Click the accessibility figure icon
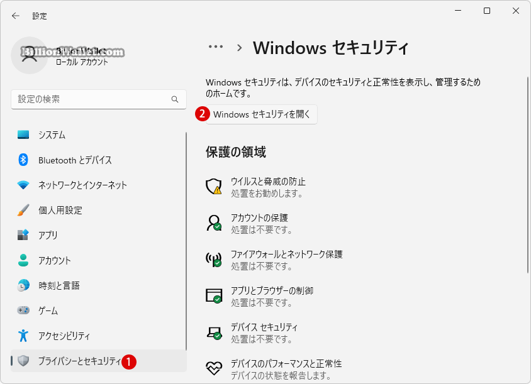 coord(23,336)
